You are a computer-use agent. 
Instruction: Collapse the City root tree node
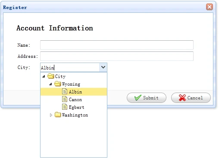tap(44, 76)
